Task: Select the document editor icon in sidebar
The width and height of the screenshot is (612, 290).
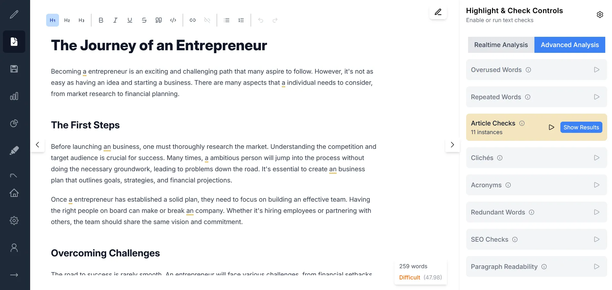Action: pos(14,42)
